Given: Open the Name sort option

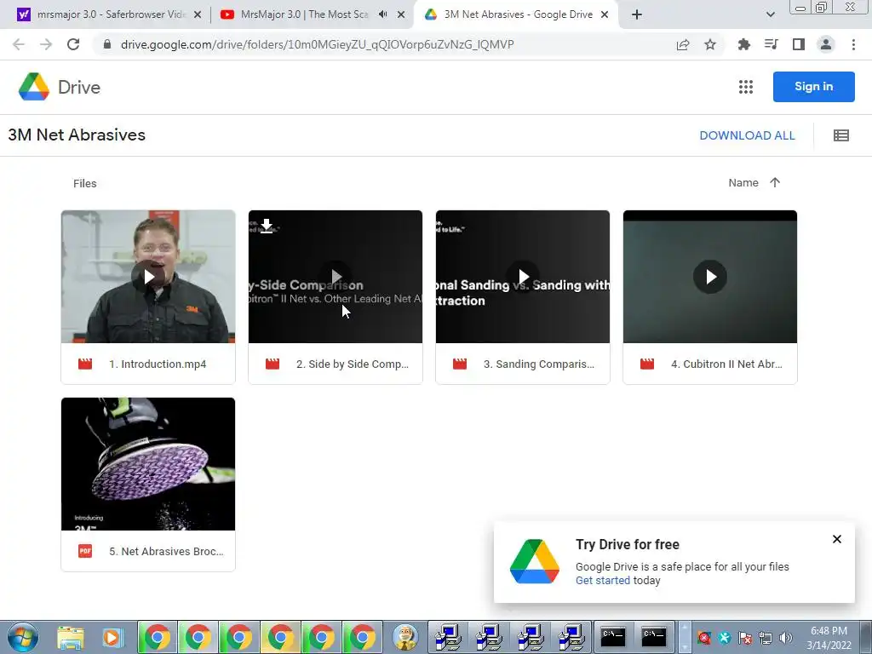Looking at the screenshot, I should [x=743, y=182].
